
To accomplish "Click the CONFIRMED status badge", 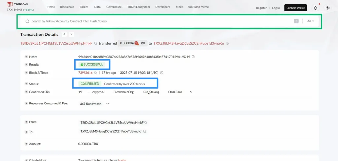I will click(x=90, y=84).
